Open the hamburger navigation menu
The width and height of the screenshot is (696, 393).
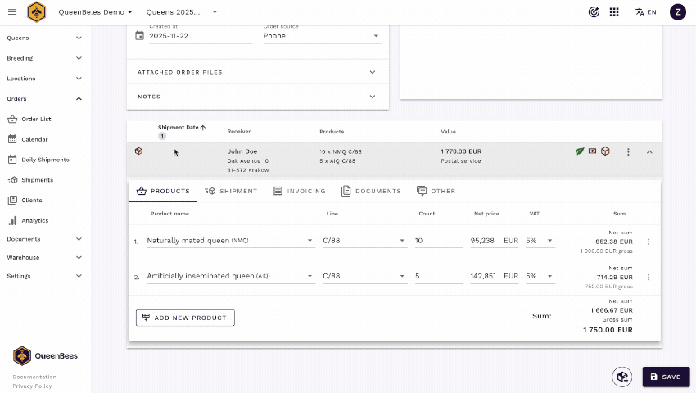click(x=11, y=12)
